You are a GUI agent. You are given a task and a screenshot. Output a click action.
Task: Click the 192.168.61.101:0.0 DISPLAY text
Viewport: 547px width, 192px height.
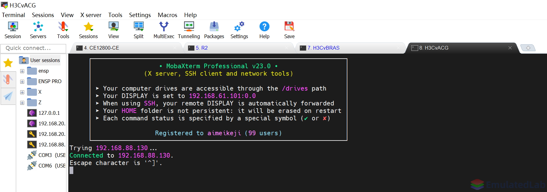tap(222, 96)
